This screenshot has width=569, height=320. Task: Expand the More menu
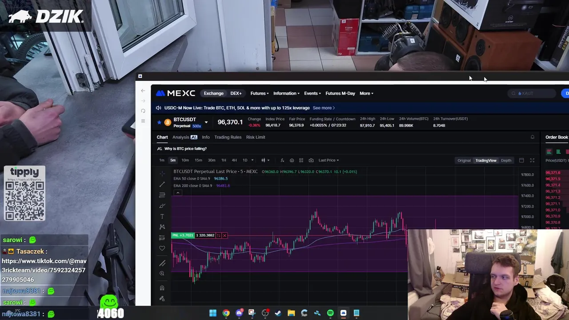[x=366, y=93]
